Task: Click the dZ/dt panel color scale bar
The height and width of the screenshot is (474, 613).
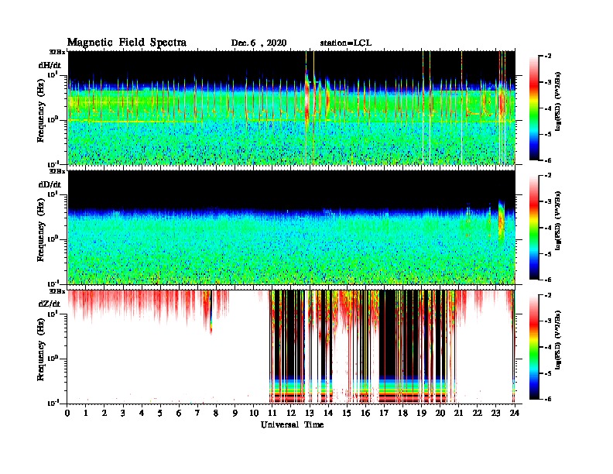Action: (x=533, y=347)
